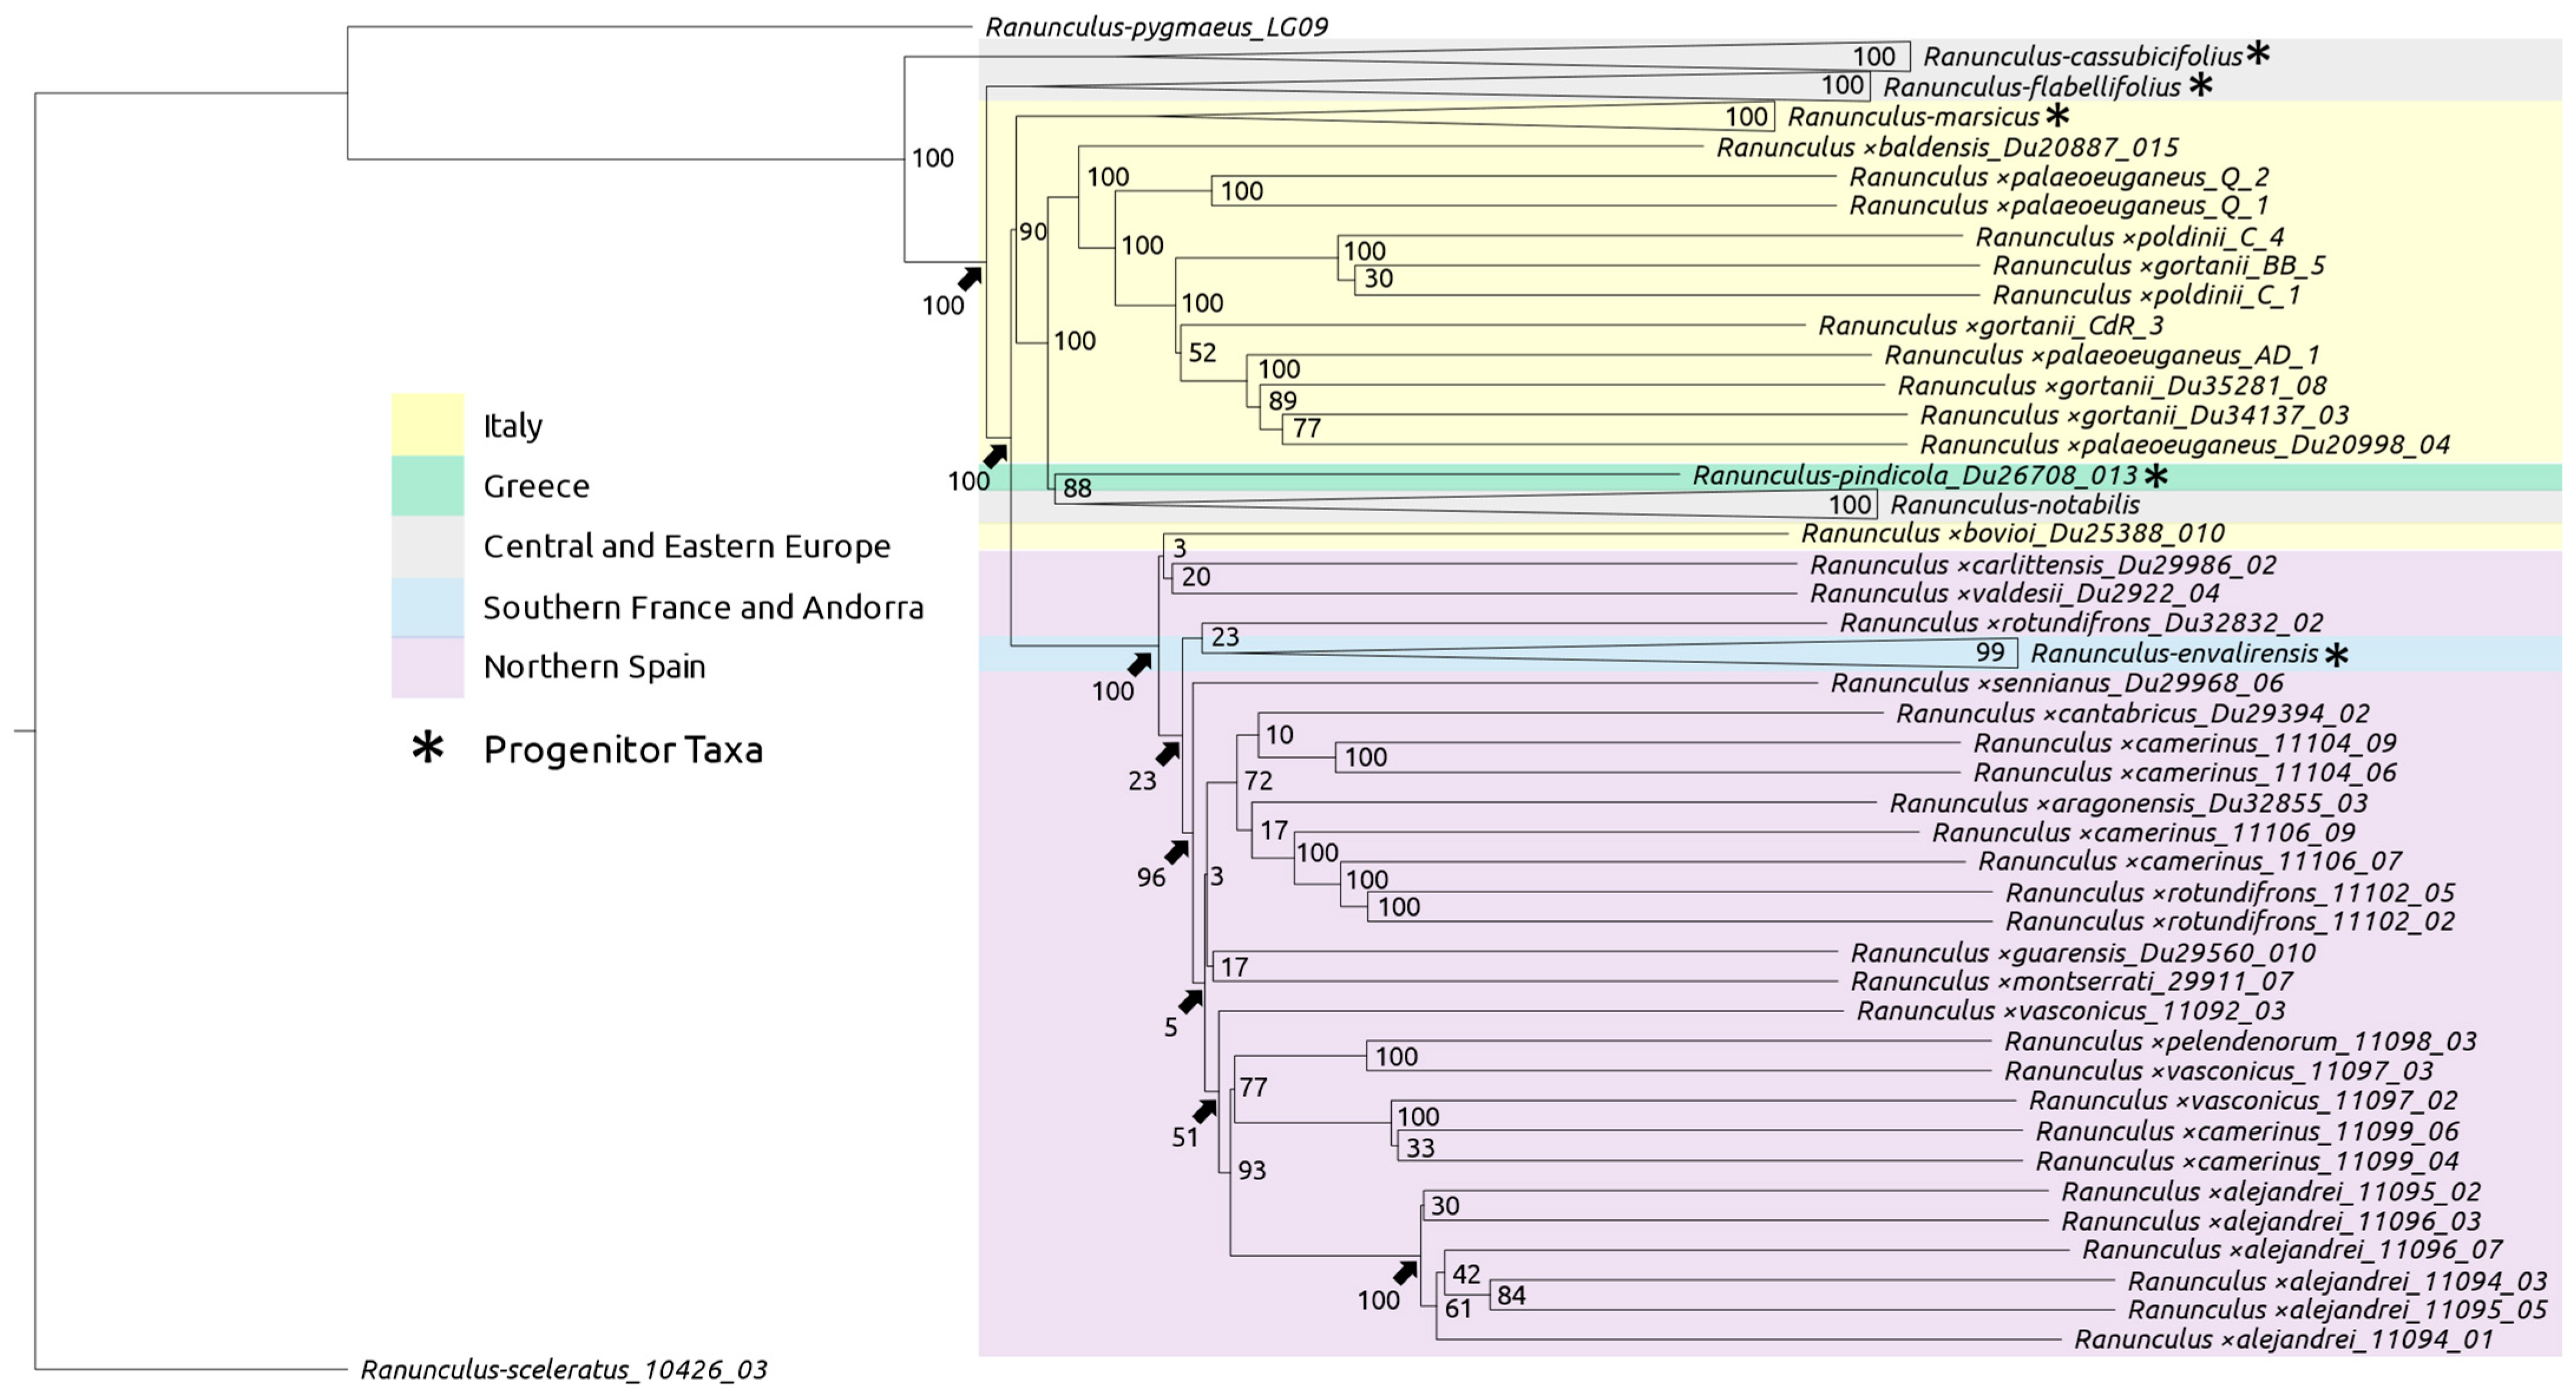Select the Ranunculus ×bovioi_Du25388_010 label
The image size is (2576, 1396).
tap(2012, 534)
